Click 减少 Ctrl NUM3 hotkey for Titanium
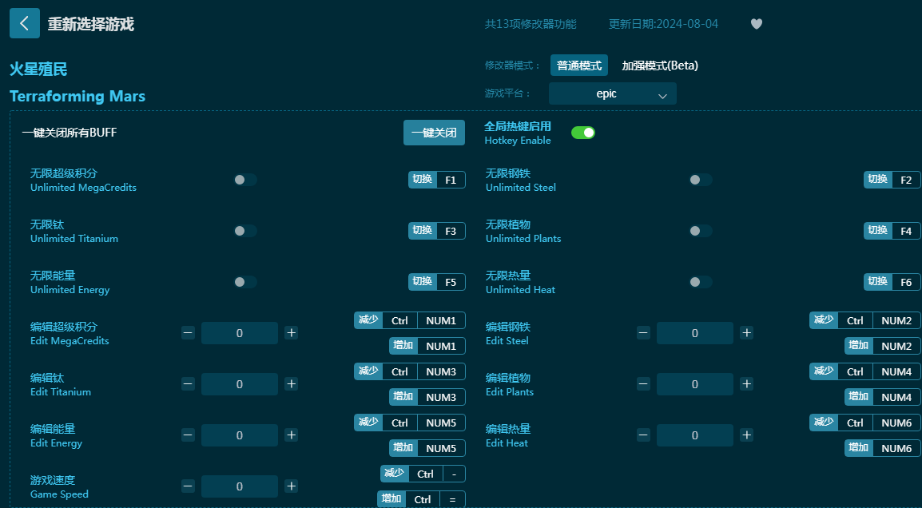922x508 pixels. point(410,371)
